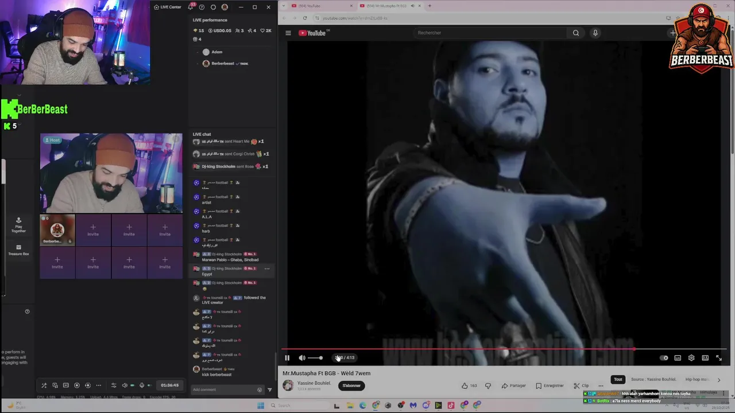Dislike the video with thumbs down

tap(488, 385)
